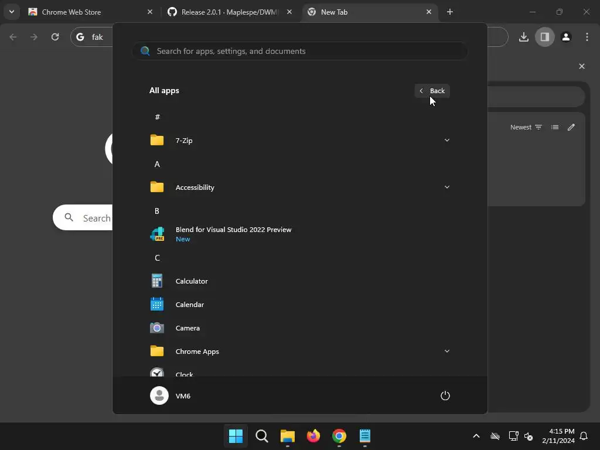Click Google search box on New Tab page
Screen dimensions: 600x450
tap(83, 217)
